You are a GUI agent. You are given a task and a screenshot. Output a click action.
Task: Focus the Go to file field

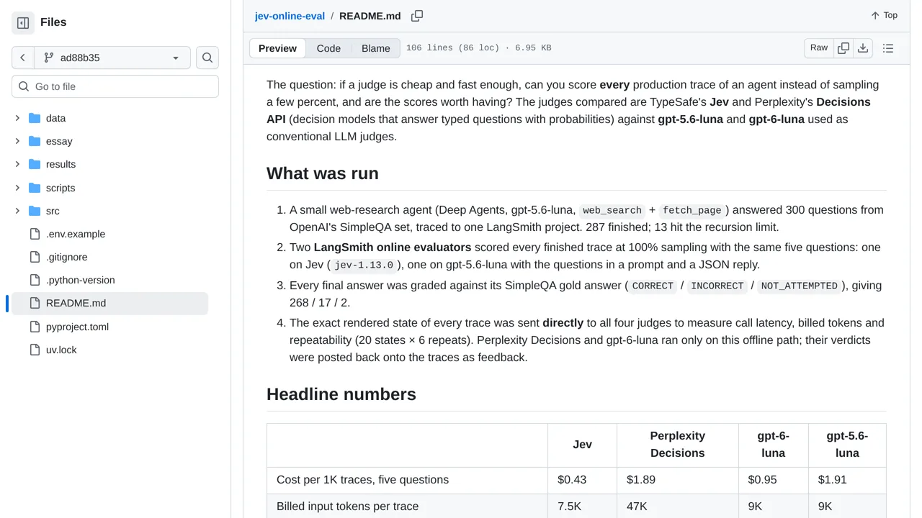tap(115, 86)
